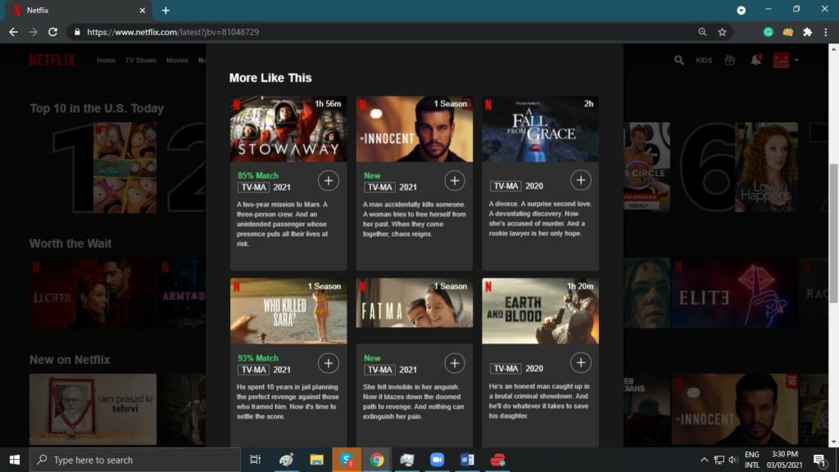
Task: Add Earth and Blood to My List
Action: 580,363
